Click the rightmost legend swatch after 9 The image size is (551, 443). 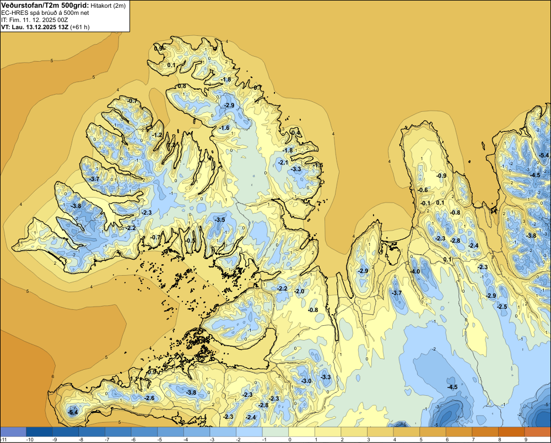point(538,432)
